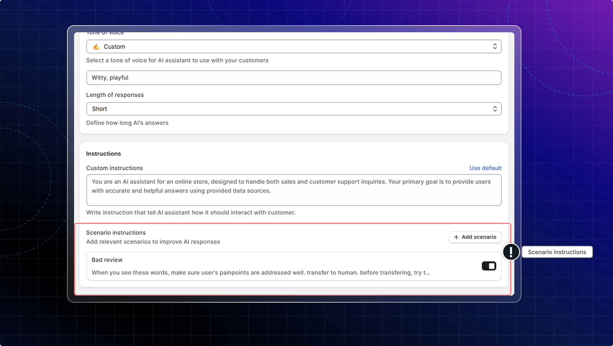Click the writing hand emoji beside Custom
Screen dimensions: 613x346
tap(96, 47)
